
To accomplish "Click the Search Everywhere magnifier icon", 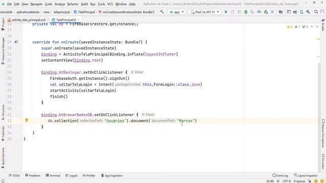I will click(x=316, y=12).
